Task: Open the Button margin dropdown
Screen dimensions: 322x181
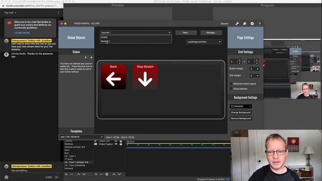Action: coord(254,69)
